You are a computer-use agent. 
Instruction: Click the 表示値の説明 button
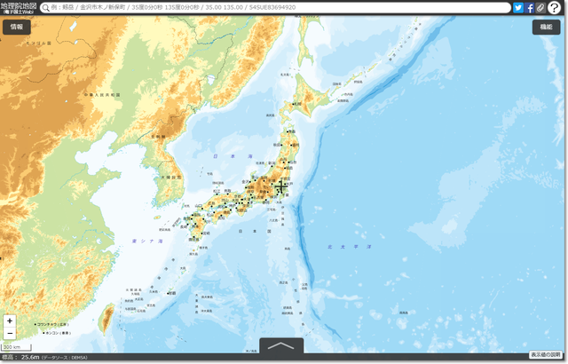547,355
